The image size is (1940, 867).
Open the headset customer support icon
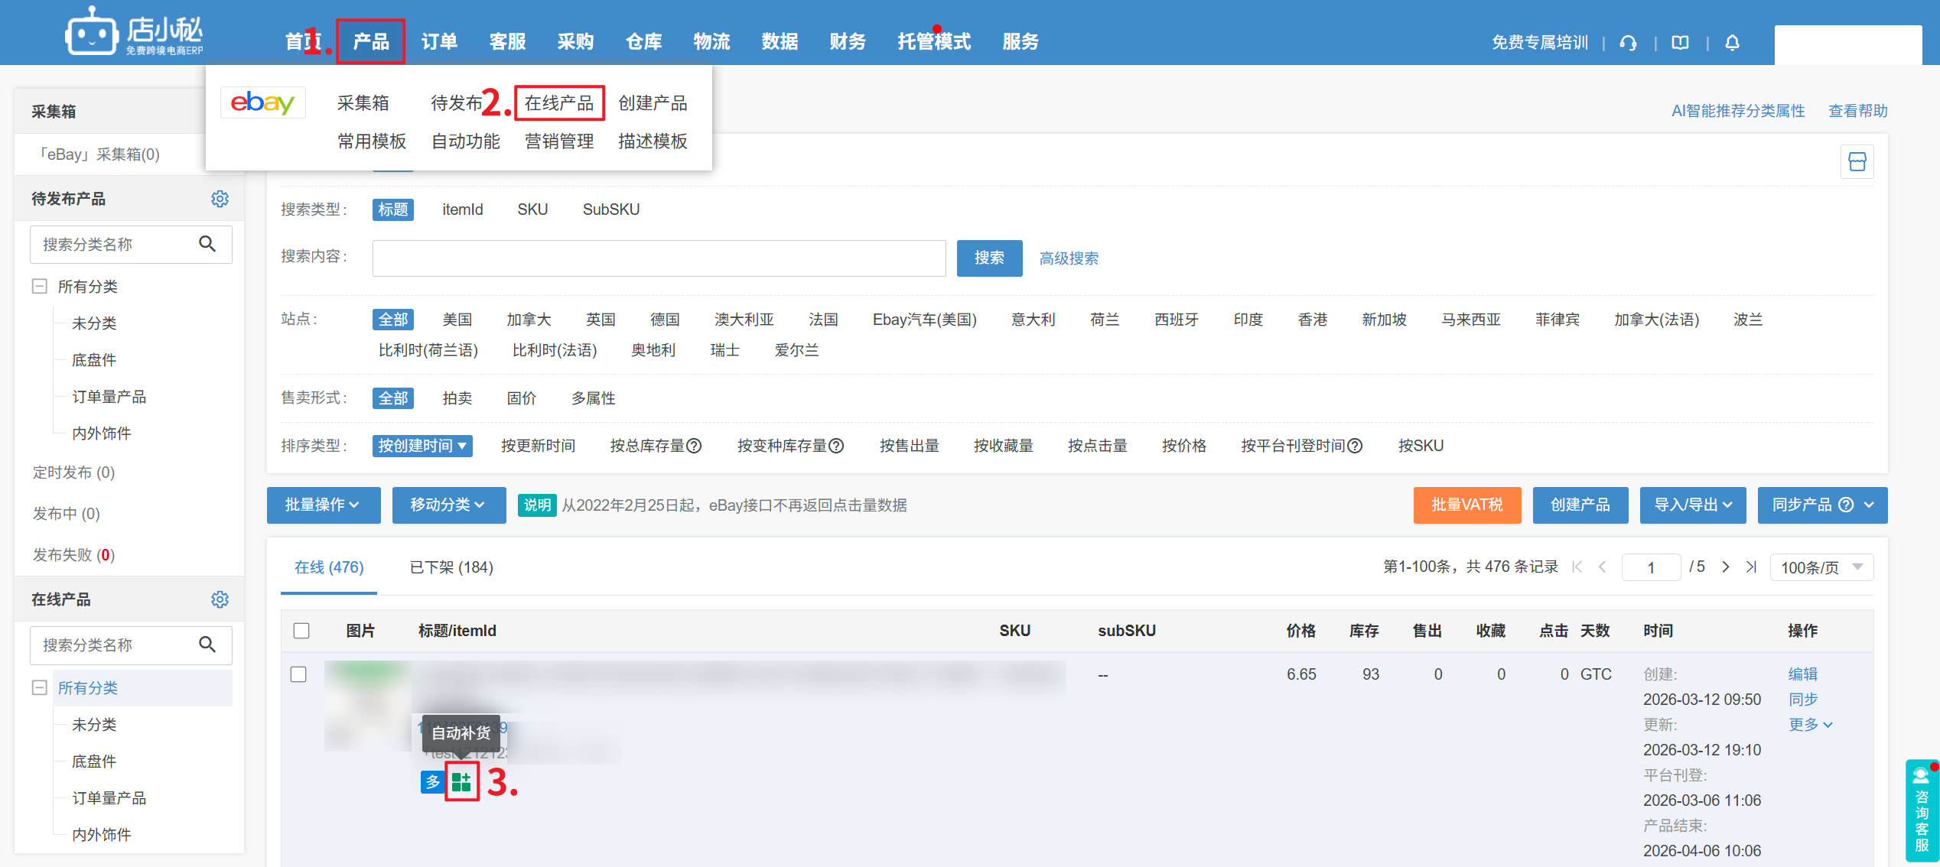[1629, 43]
